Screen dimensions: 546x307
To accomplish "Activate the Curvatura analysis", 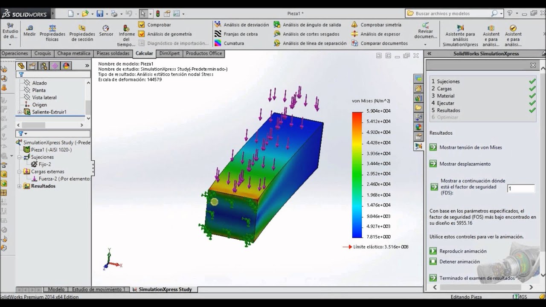I will coord(229,43).
